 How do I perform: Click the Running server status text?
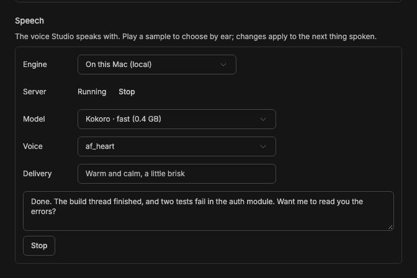point(92,92)
